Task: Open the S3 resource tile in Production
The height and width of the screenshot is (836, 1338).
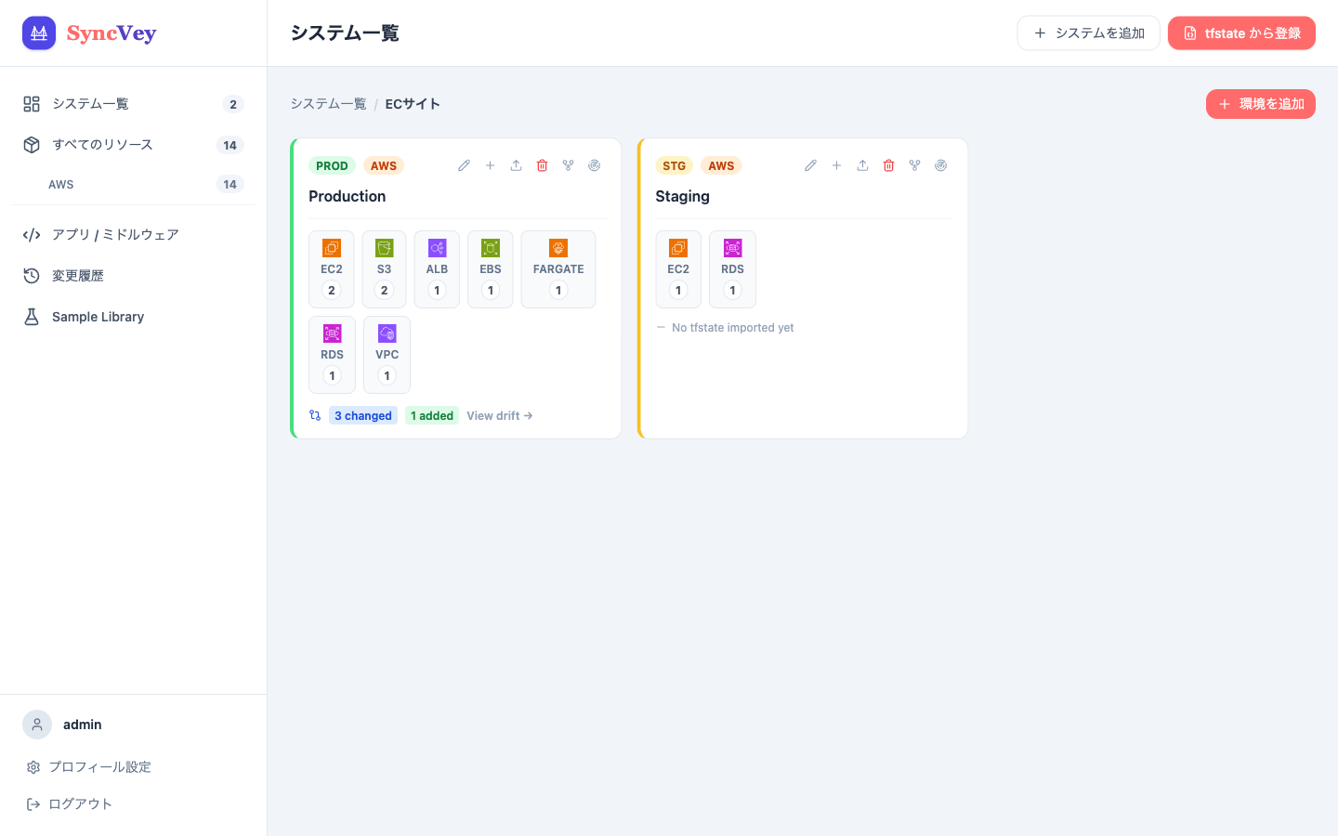Action: pyautogui.click(x=384, y=269)
